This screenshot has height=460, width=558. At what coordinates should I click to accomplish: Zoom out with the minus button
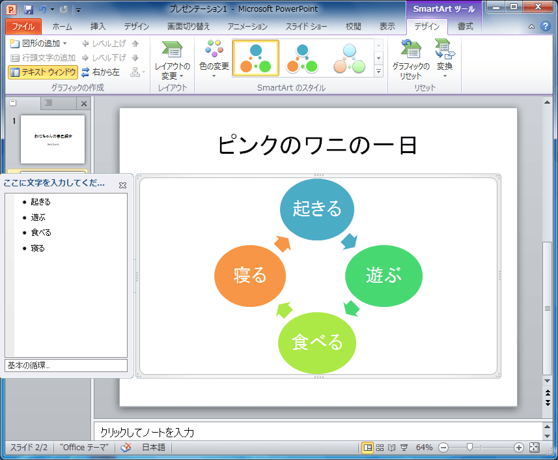click(443, 448)
